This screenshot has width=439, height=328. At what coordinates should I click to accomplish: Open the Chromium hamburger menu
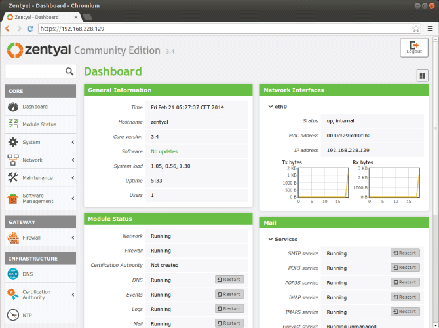click(430, 29)
